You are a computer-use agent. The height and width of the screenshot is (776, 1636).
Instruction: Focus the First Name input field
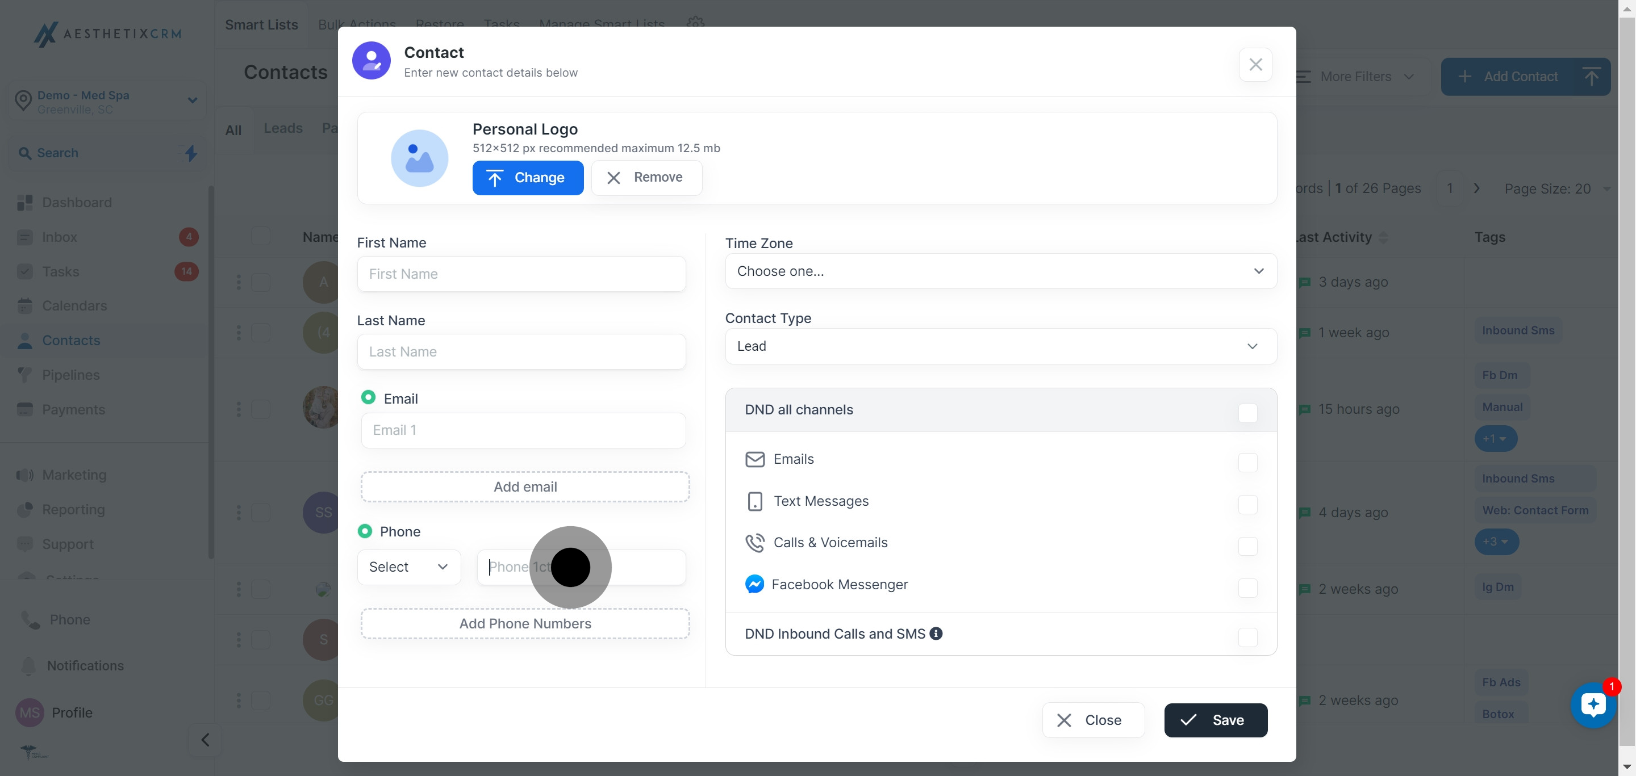(521, 274)
